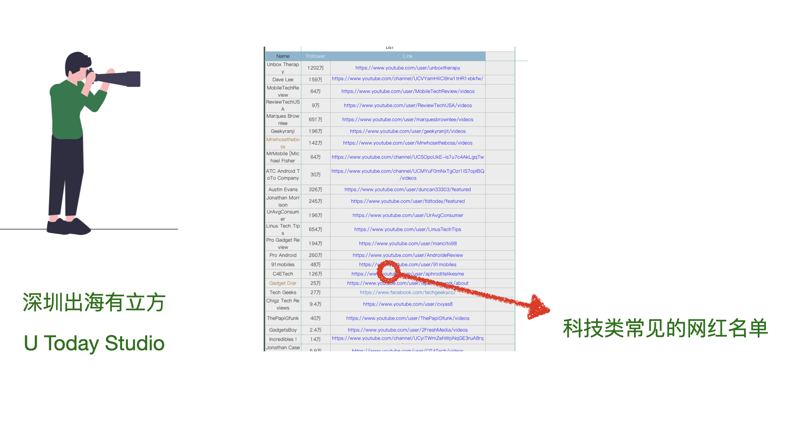This screenshot has width=792, height=445.
Task: Select the Follower column header
Action: pyautogui.click(x=316, y=56)
